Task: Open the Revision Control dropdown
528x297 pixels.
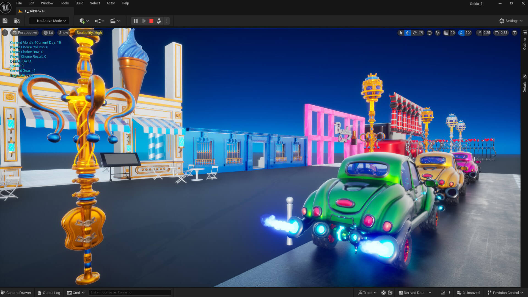Action: [x=505, y=293]
